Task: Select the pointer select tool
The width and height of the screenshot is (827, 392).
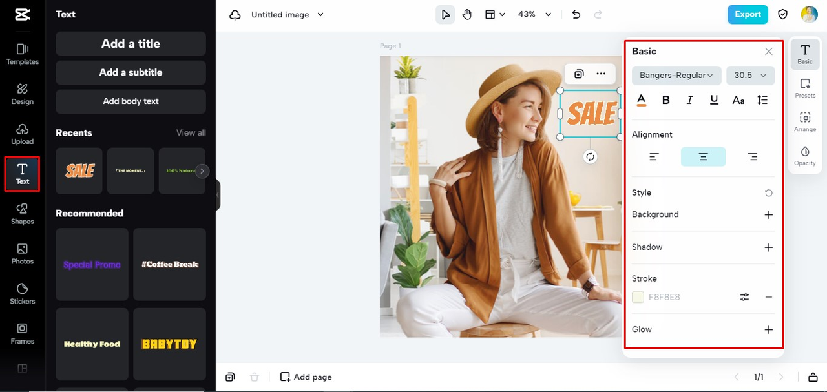Action: (445, 14)
